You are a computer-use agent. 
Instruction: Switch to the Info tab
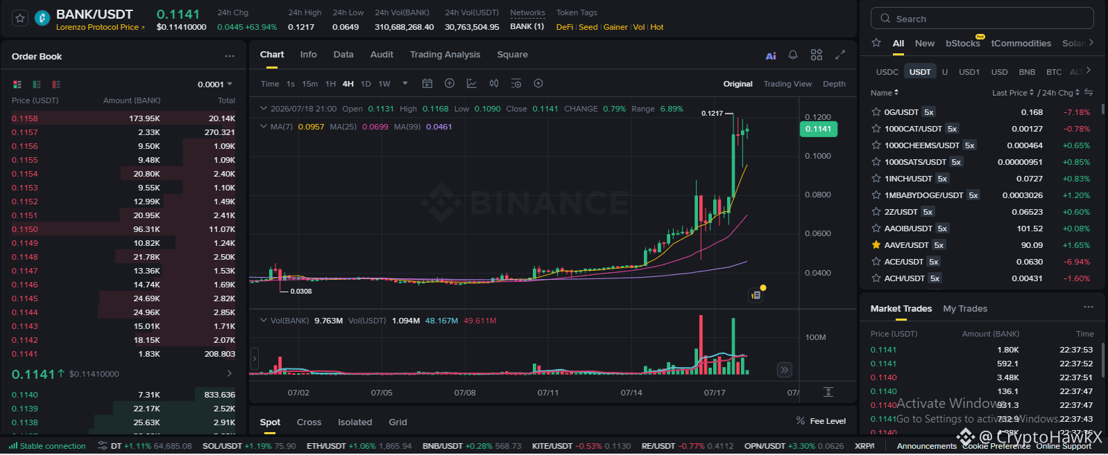[x=308, y=54]
